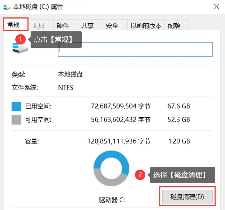This screenshot has height=210, width=225.
Task: Click the 128,851,111,936 字节 capacity value
Action: tap(119, 141)
